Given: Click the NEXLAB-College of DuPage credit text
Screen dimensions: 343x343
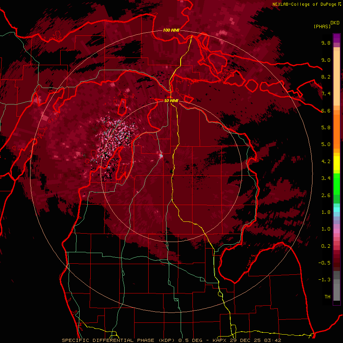Looking at the screenshot, I should [x=307, y=4].
